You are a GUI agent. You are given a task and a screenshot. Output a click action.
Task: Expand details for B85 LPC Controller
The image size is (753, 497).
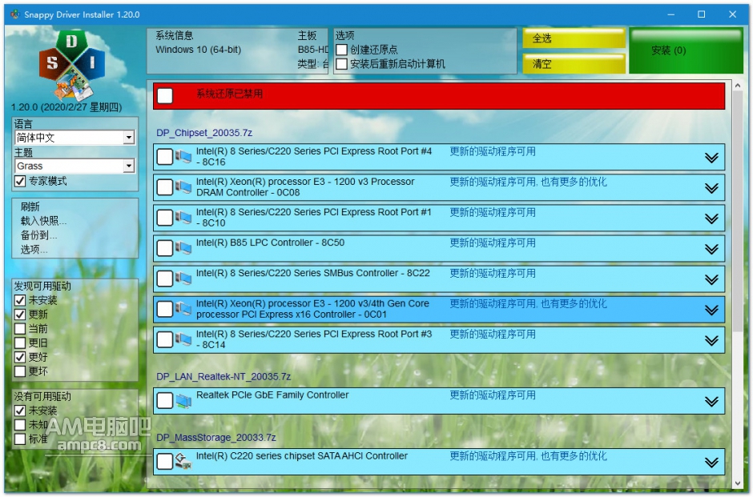coord(711,249)
